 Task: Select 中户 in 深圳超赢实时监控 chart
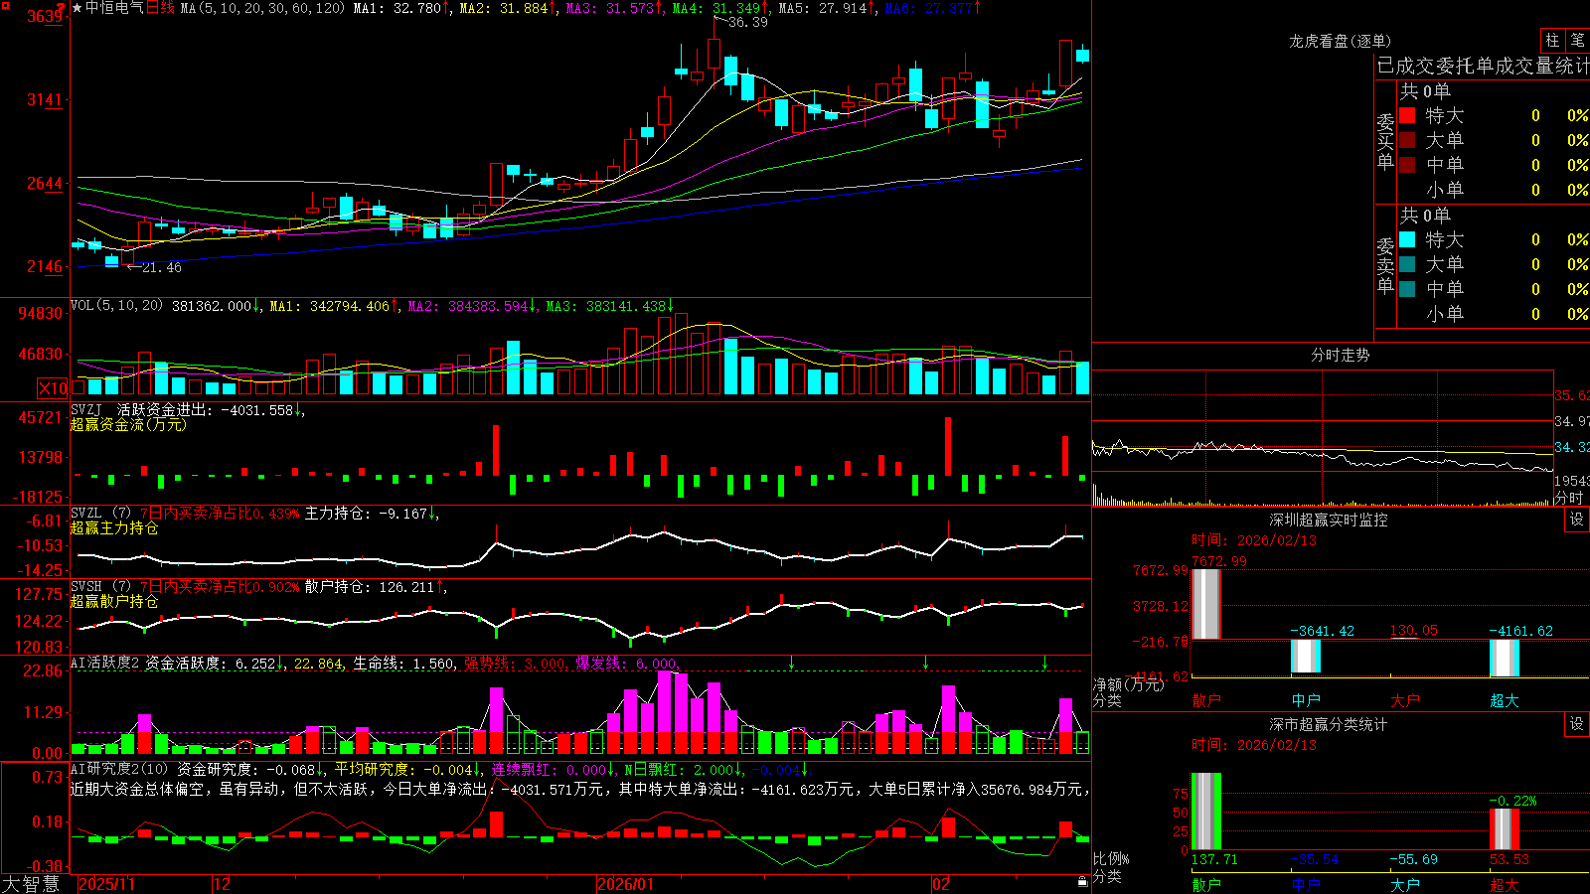[1306, 700]
